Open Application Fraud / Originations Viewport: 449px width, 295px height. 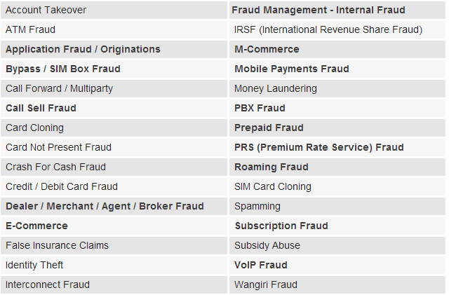83,50
